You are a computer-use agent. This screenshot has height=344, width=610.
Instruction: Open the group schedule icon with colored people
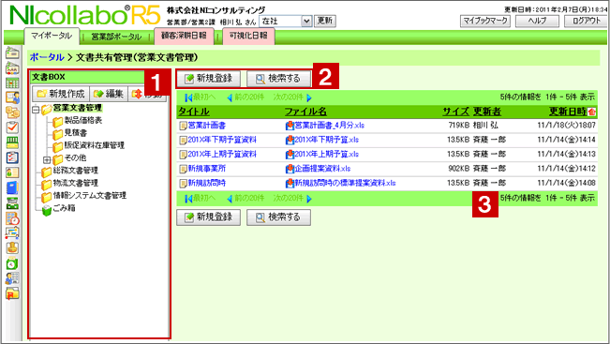pyautogui.click(x=12, y=68)
